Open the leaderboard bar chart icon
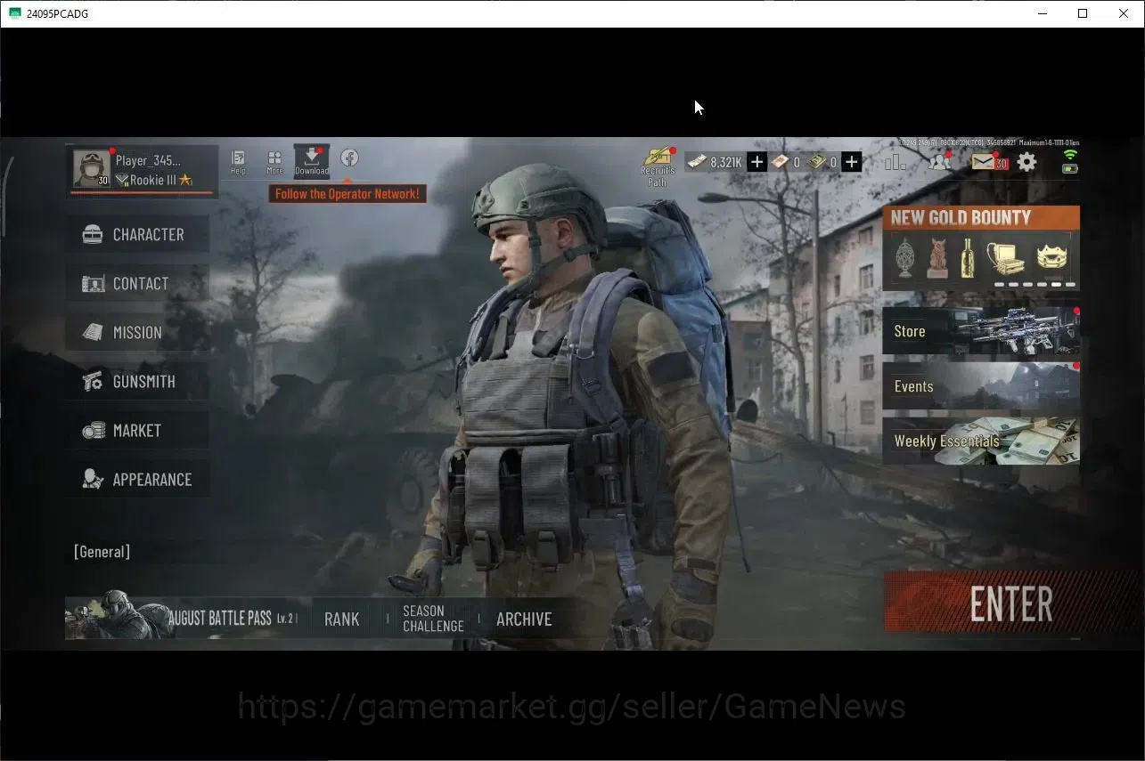The width and height of the screenshot is (1145, 761). click(896, 161)
